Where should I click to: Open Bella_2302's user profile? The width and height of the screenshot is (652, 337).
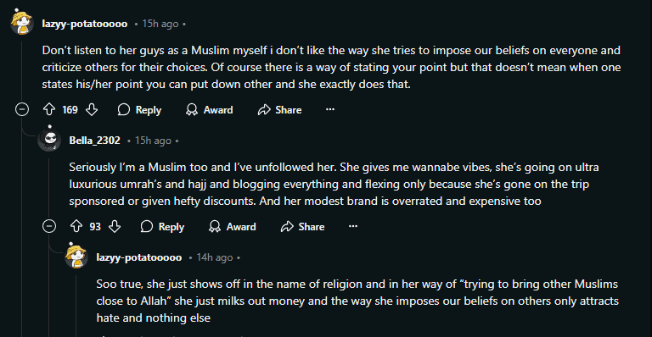[x=95, y=141]
